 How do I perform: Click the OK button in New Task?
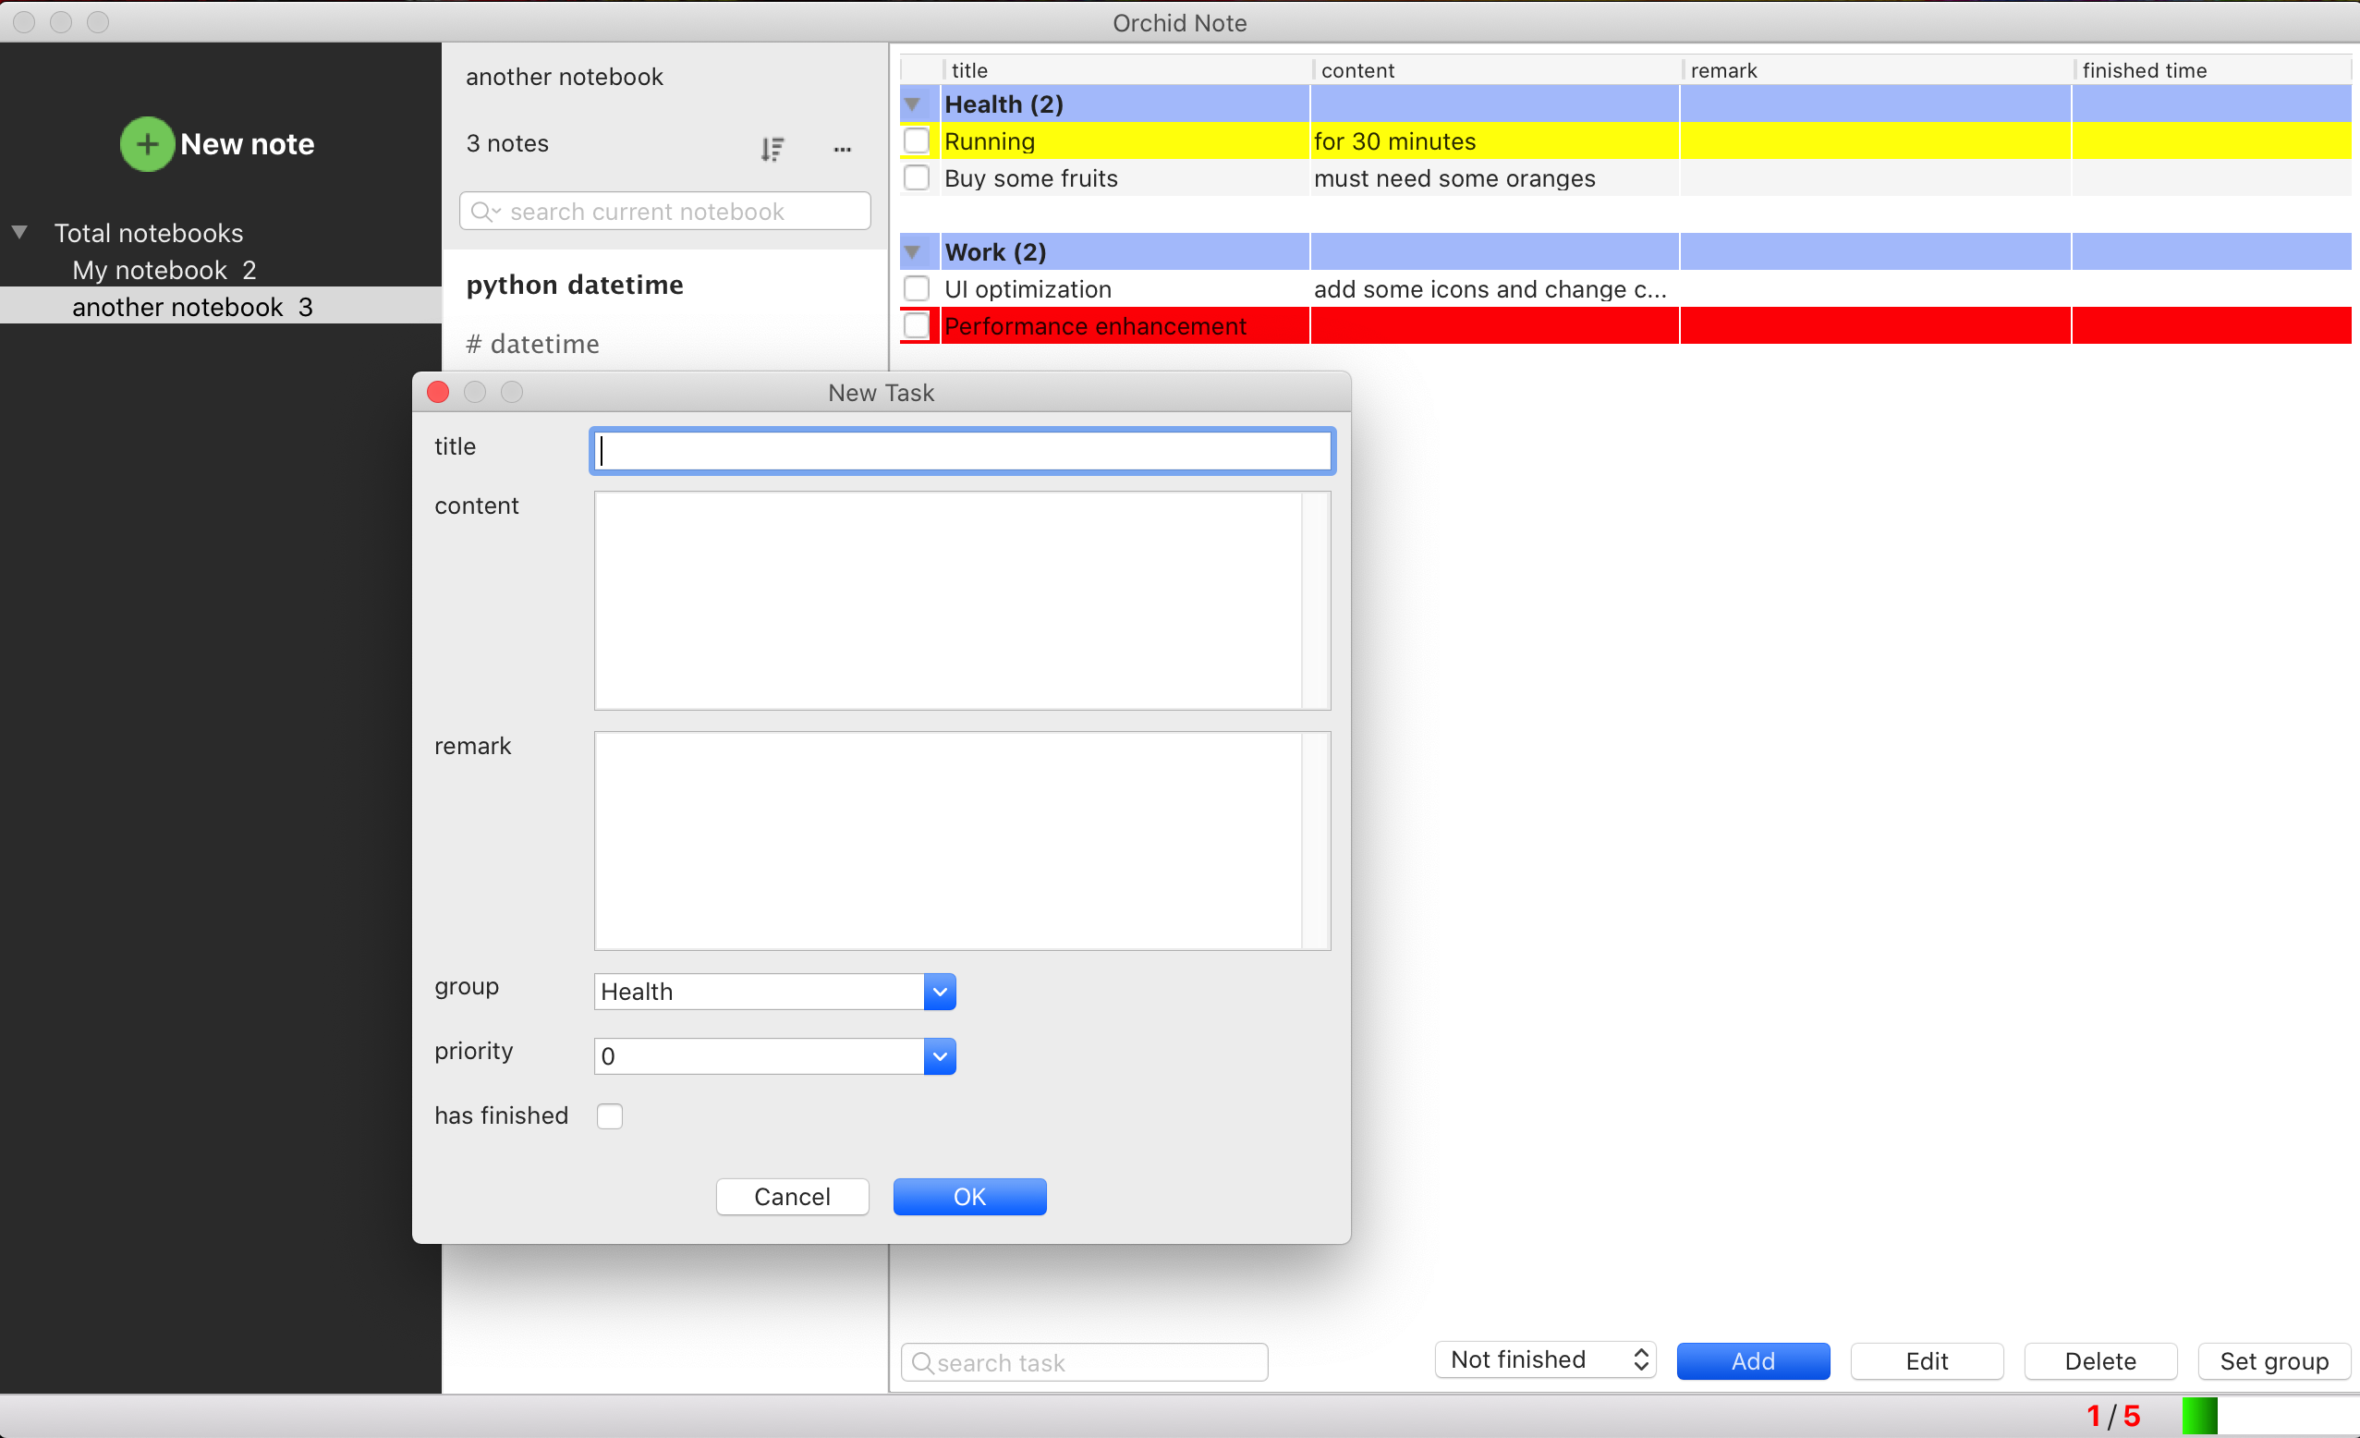(968, 1196)
